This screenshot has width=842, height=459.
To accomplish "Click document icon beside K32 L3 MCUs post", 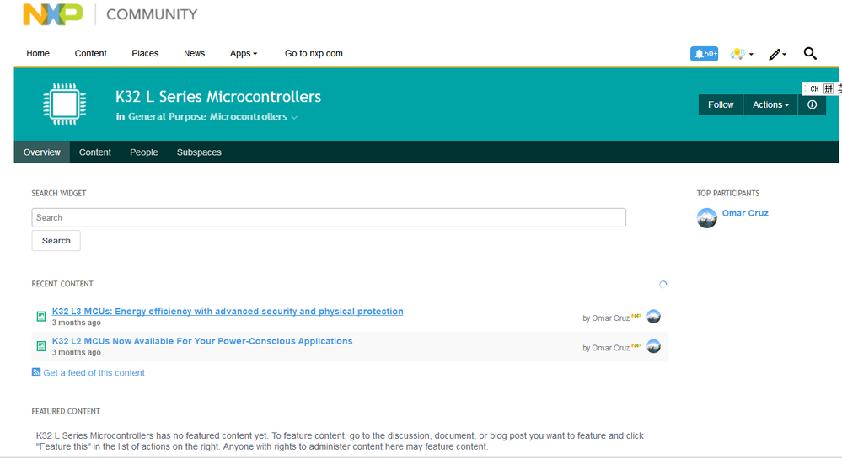I will pos(40,316).
